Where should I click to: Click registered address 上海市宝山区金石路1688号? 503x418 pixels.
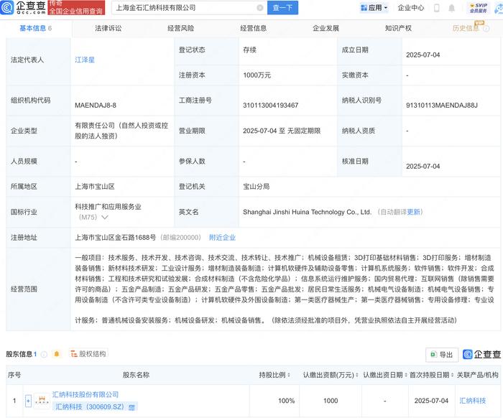click(x=116, y=238)
